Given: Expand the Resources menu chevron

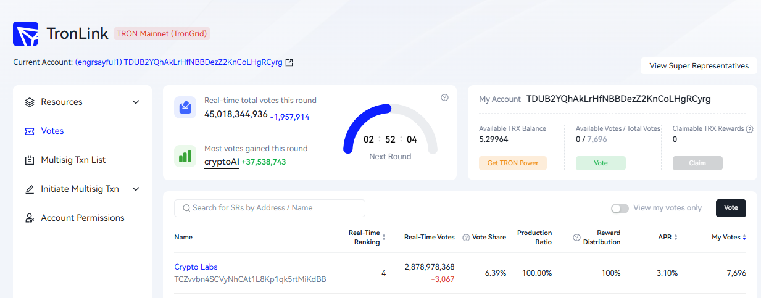Looking at the screenshot, I should pos(136,102).
